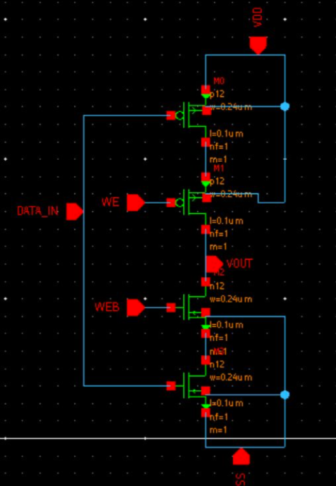Click the gate terminal of M0

pyautogui.click(x=171, y=115)
